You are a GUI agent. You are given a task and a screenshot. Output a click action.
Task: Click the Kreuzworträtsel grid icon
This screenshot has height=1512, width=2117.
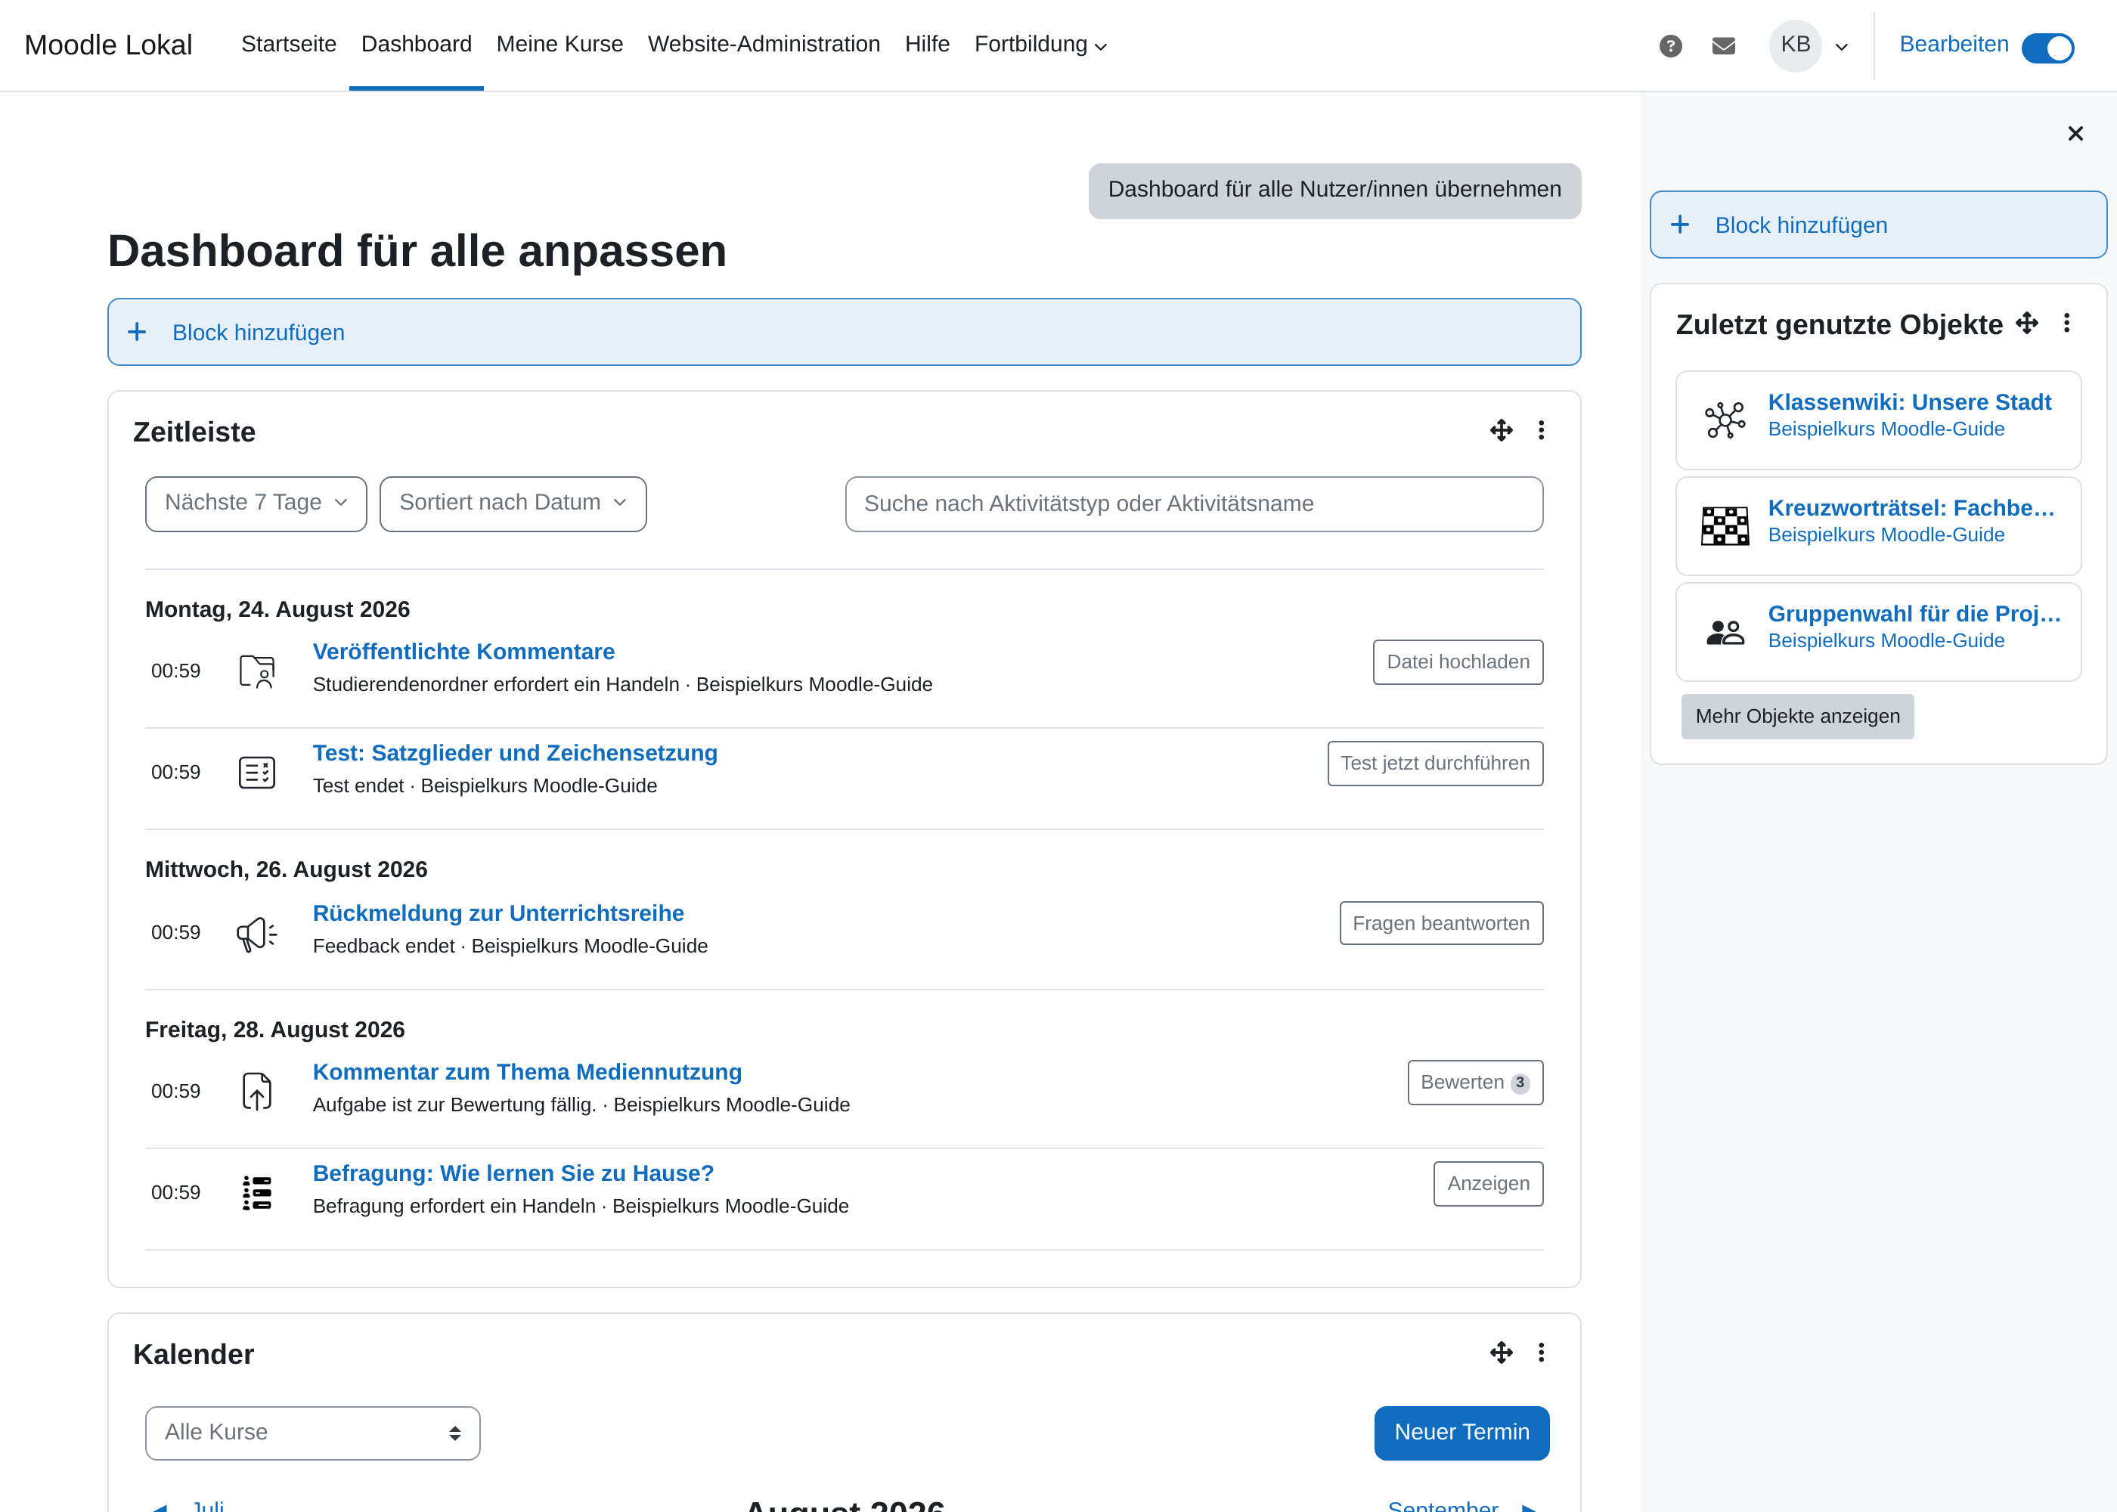click(x=1725, y=526)
